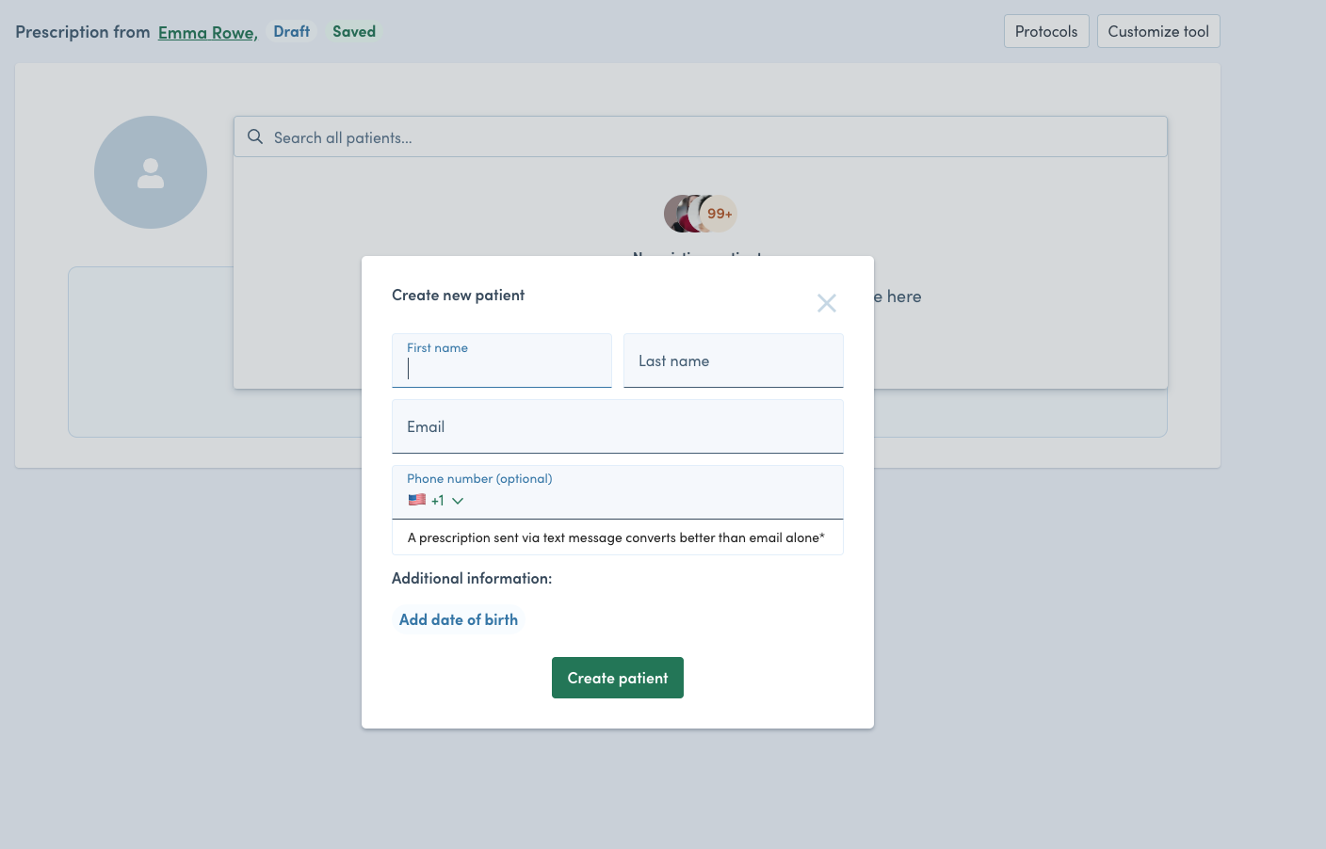This screenshot has width=1326, height=849.
Task: Focus the First name input field
Action: click(501, 367)
